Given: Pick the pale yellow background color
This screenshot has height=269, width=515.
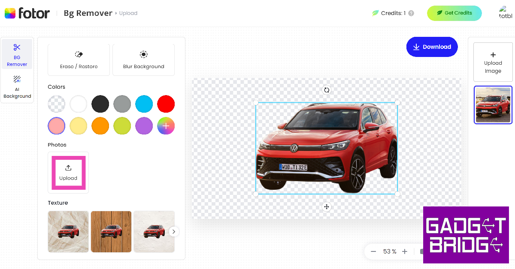Looking at the screenshot, I should pos(79,126).
